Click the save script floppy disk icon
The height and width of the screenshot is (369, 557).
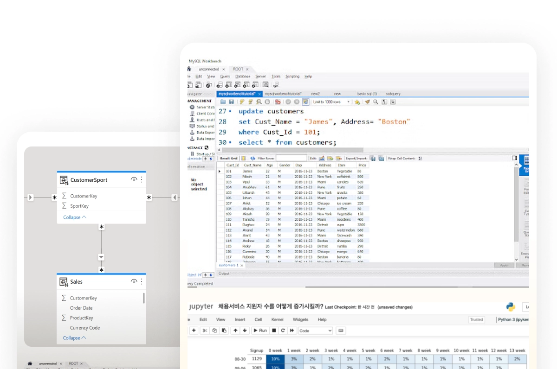click(x=231, y=102)
